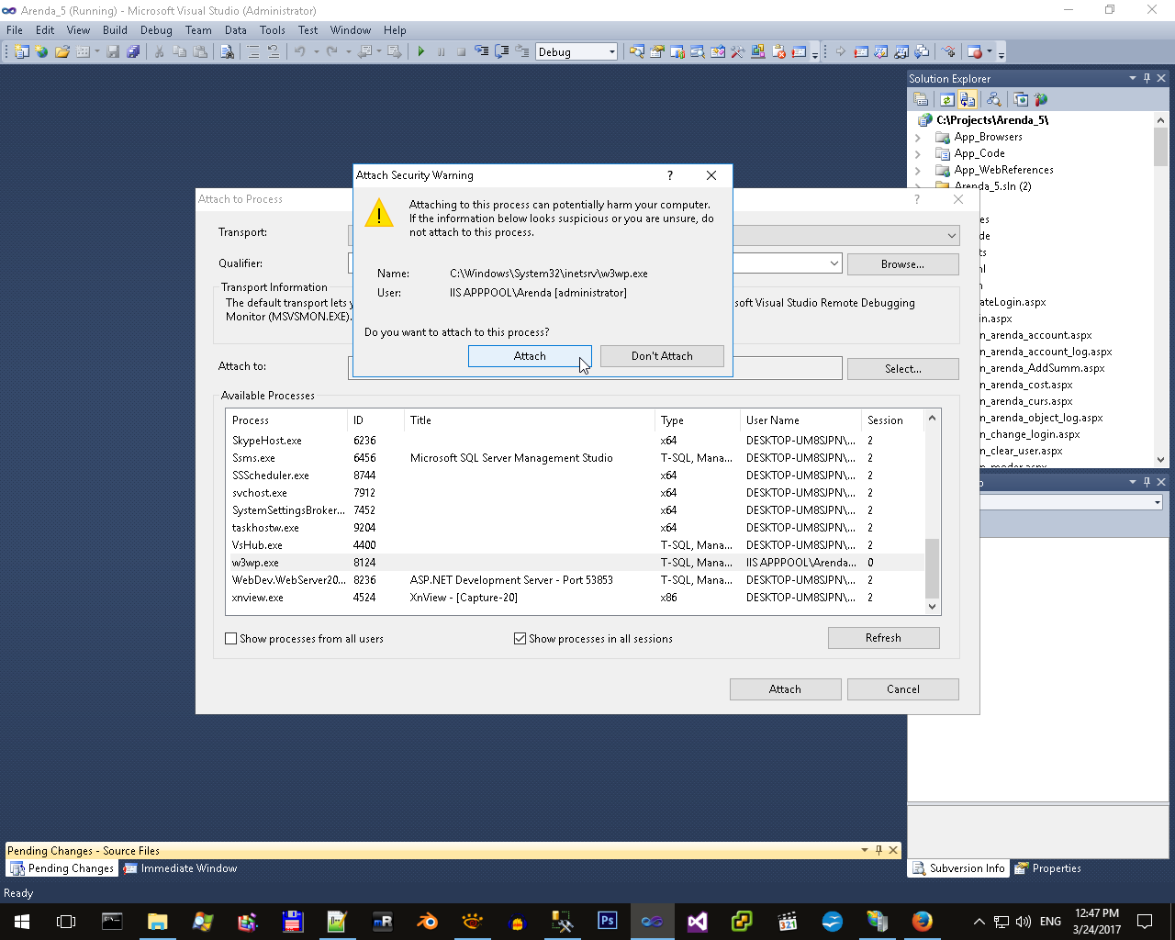Click Attach in the Security Warning dialog
This screenshot has height=940, width=1175.
[x=530, y=356]
